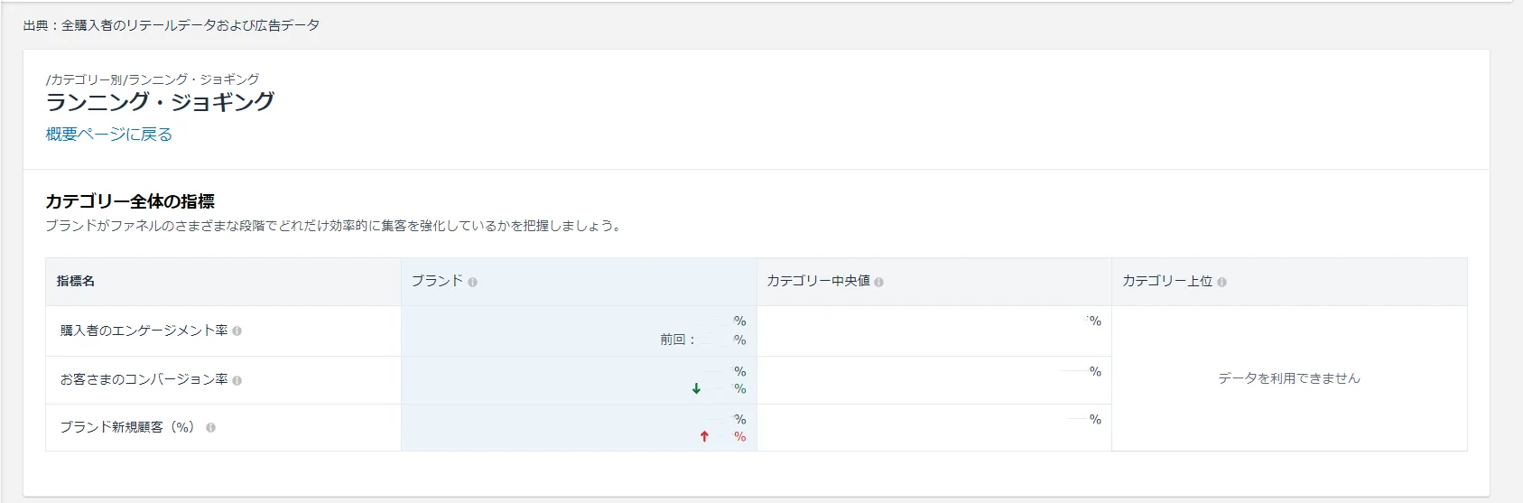Screen dimensions: 1523x503
Task: Click the info icon beside カテゴリー上位
Action: click(1221, 282)
